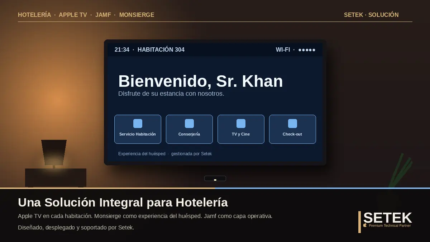This screenshot has height=242, width=430.
Task: Click the blue icon above Conserjería
Action: [x=189, y=123]
